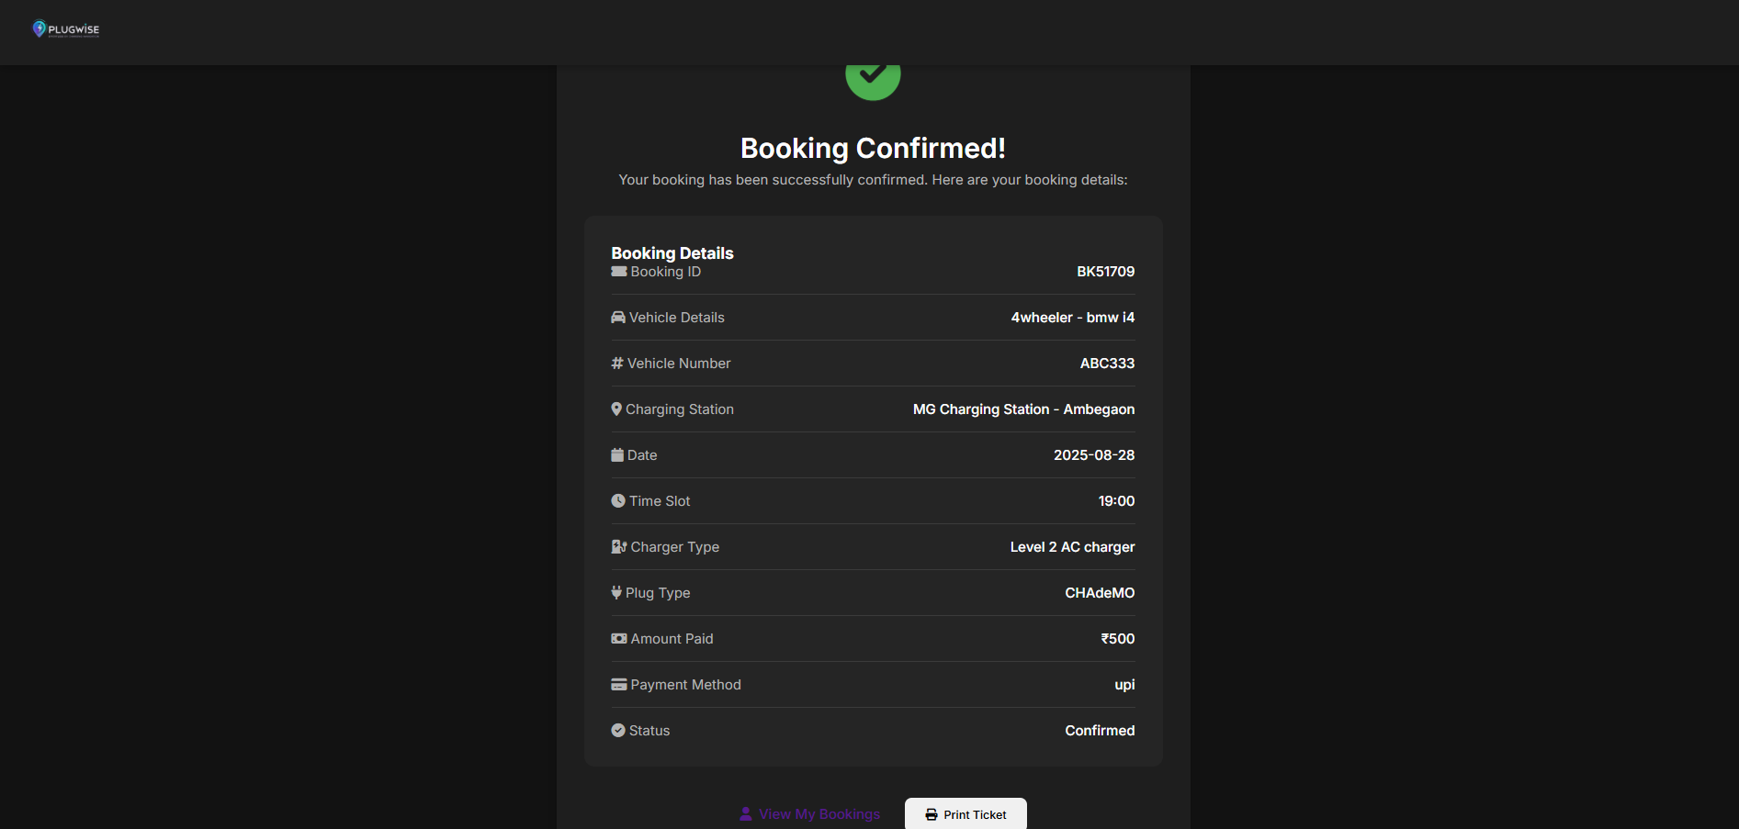
Task: Click the green confirmation checkmark icon
Action: tap(873, 77)
